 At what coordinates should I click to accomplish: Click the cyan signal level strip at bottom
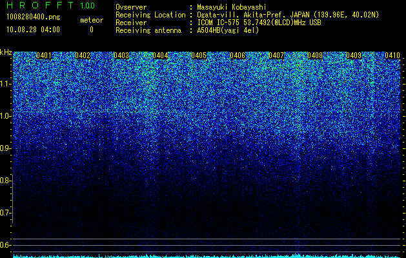tap(207, 255)
